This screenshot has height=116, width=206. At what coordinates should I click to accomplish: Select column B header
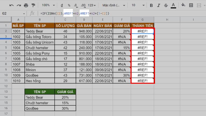(40, 20)
